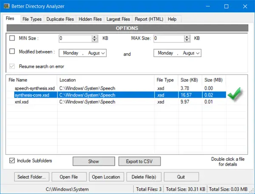
Task: Decrease MIN Size with down arrow
Action: pos(94,40)
